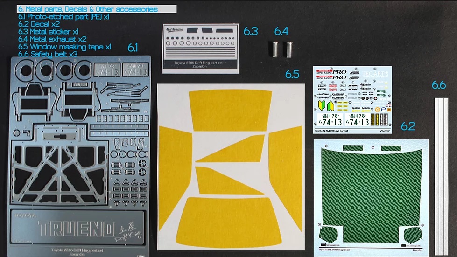Click the left metal exhaust pipe
Image resolution: width=457 pixels, height=257 pixels.
coord(275,49)
